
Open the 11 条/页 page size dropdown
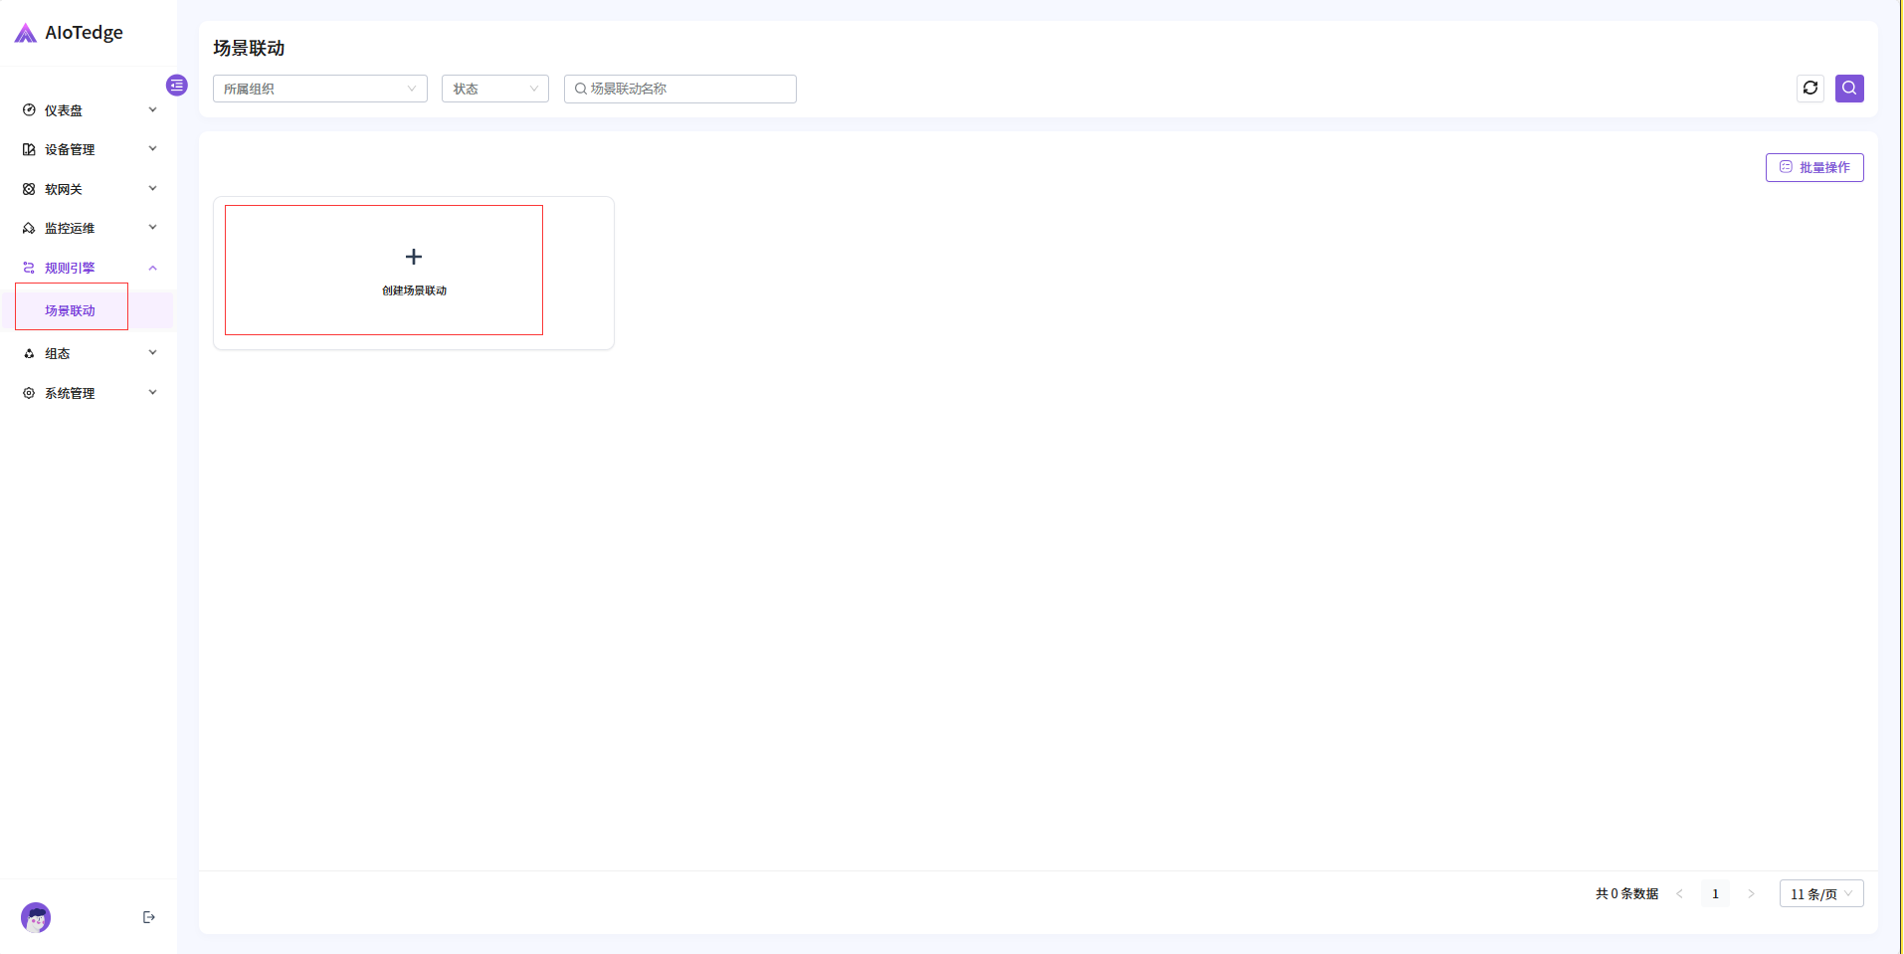coord(1821,893)
